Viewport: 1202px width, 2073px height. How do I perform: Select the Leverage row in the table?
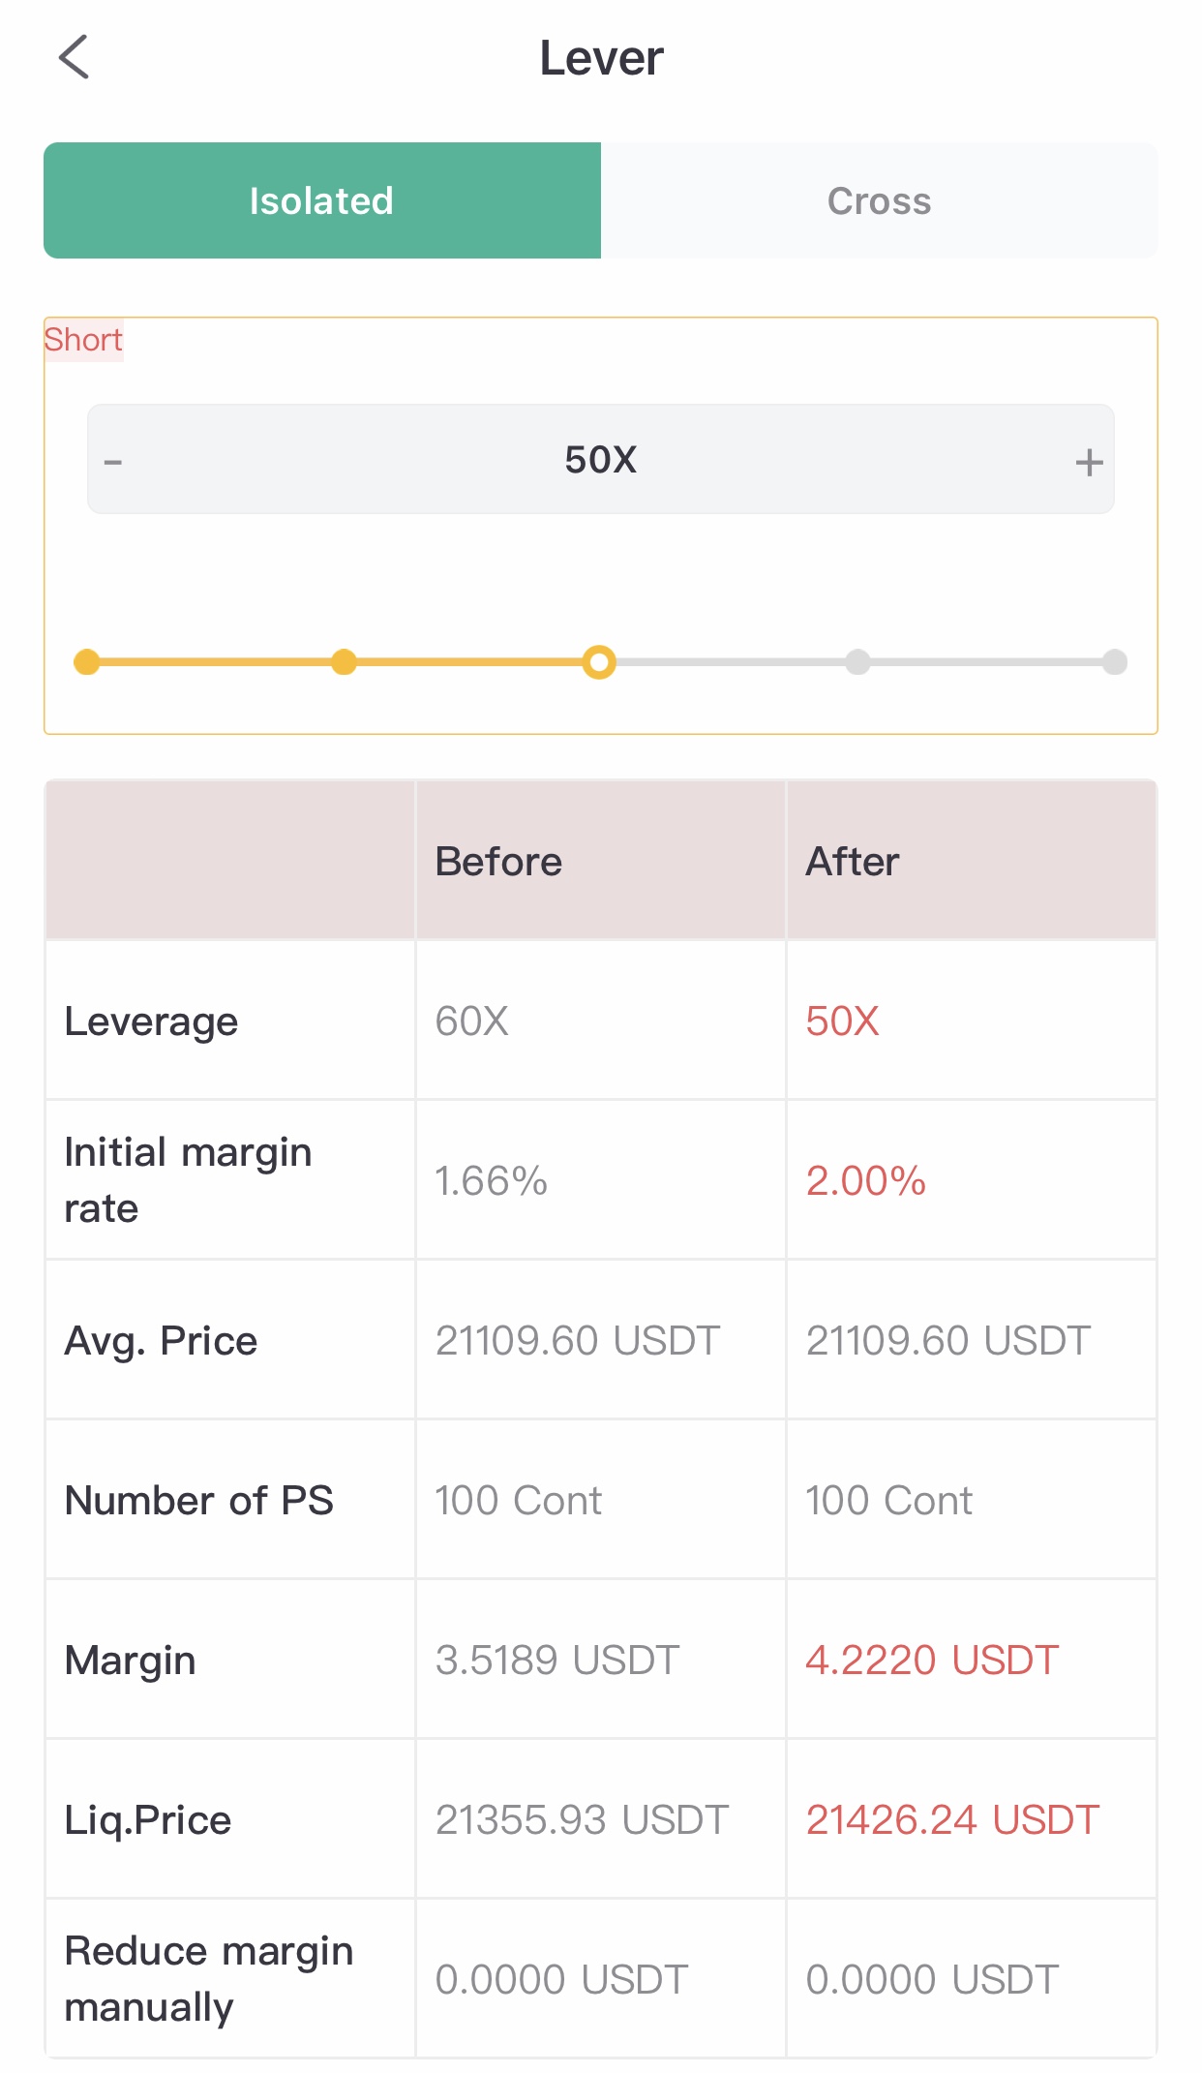152,1021
